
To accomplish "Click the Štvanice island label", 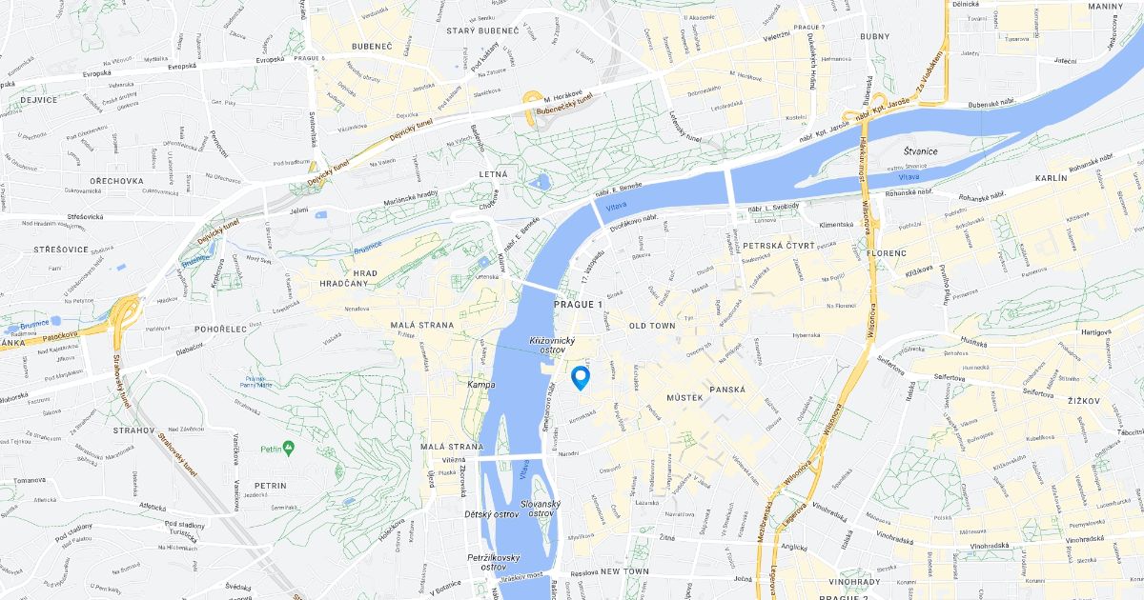I will tap(923, 150).
